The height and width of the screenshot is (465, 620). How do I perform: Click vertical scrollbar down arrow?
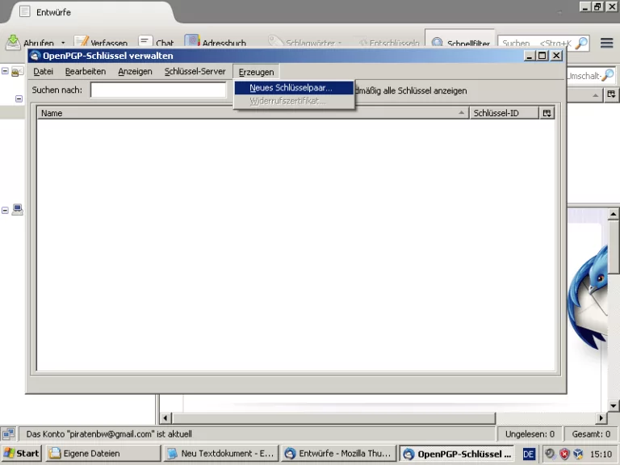[x=614, y=406]
